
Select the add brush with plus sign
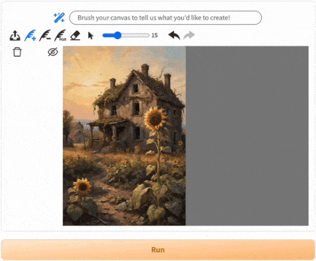pos(30,35)
